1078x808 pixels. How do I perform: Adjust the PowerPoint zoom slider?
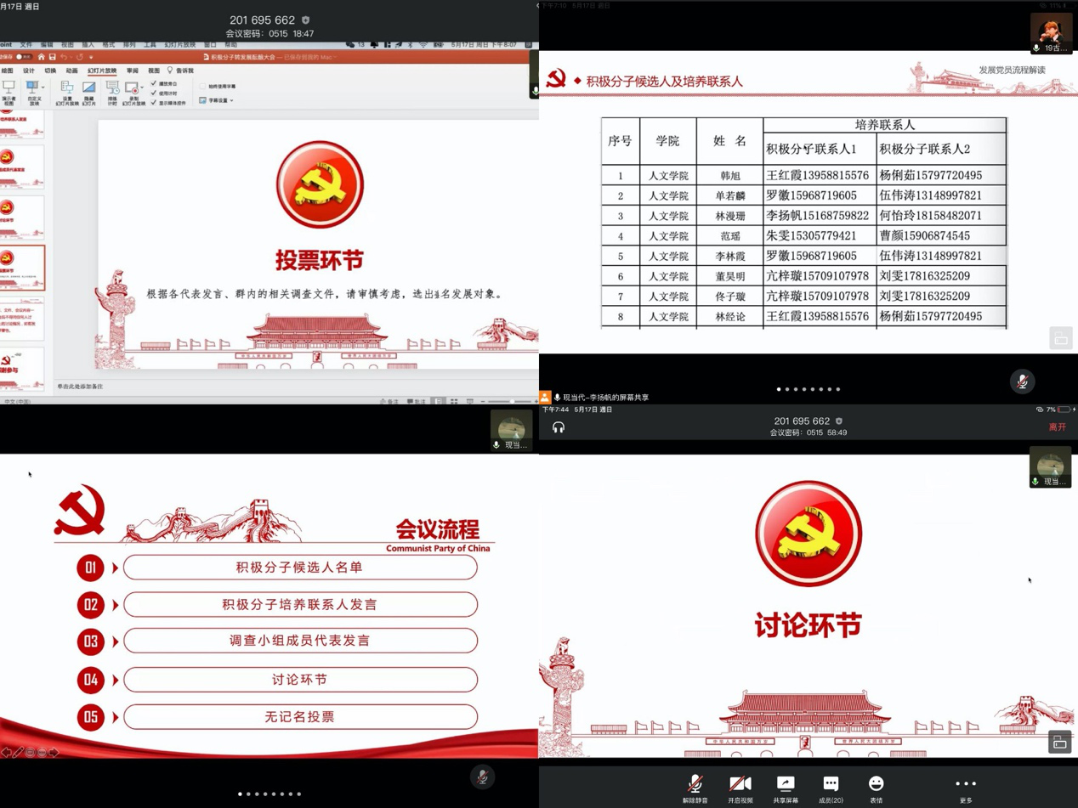tap(511, 401)
